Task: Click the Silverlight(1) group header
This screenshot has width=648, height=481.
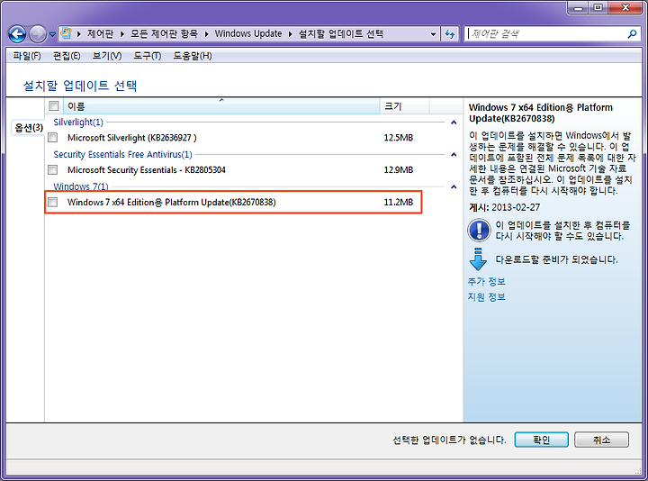Action: 78,122
